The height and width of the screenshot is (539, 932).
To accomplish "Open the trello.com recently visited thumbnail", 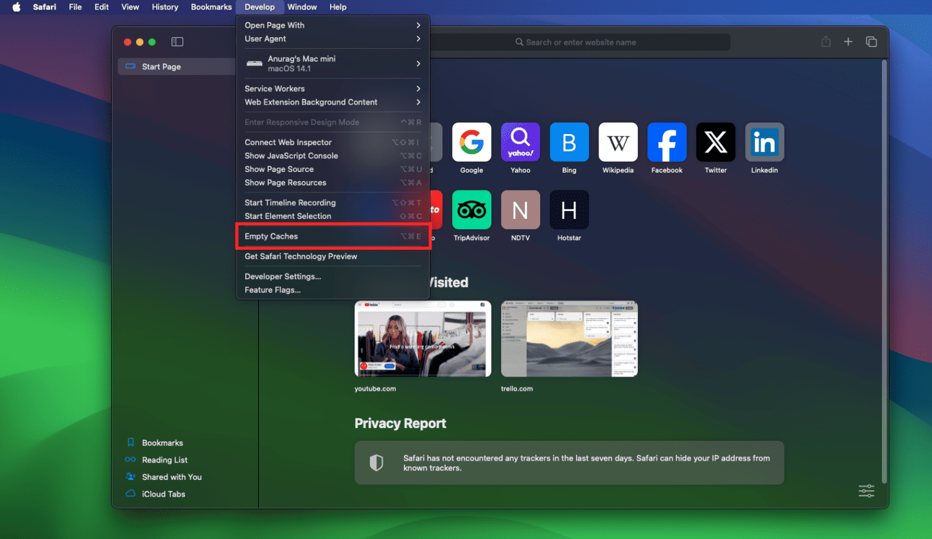I will [569, 339].
